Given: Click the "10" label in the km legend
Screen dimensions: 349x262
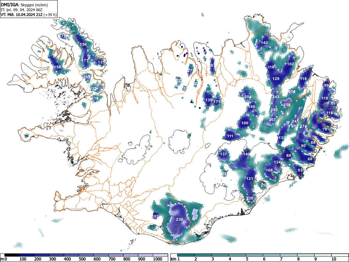Looking at the screenshot, I should tap(333, 259).
